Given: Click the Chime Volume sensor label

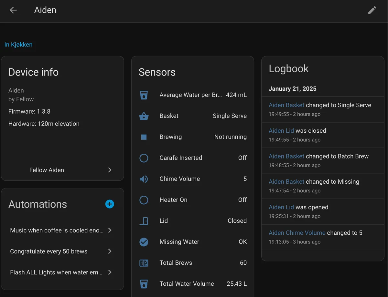Looking at the screenshot, I should 180,179.
